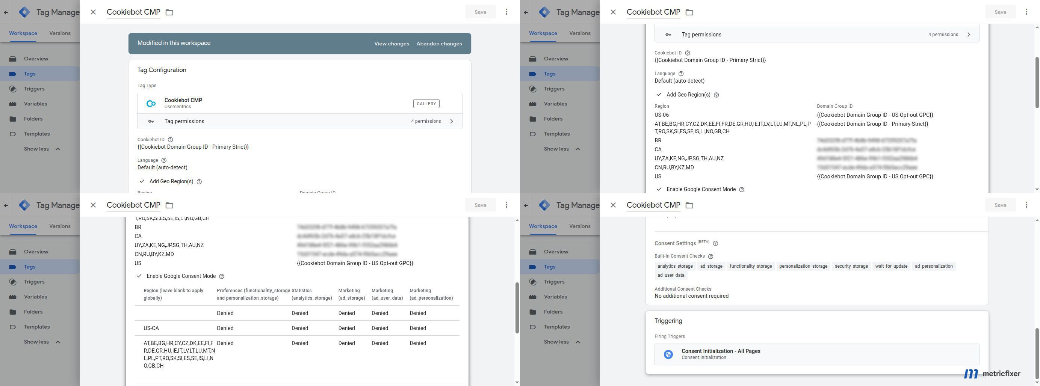This screenshot has height=386, width=1040.
Task: Click the key icon beside Tag permissions, top-right panel
Action: pos(668,35)
